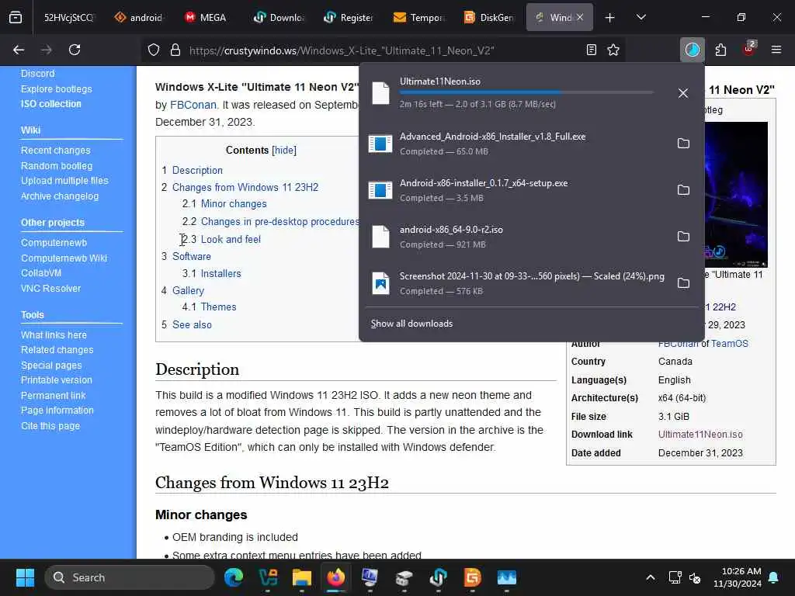This screenshot has width=795, height=596.
Task: Expand the list all tabs chevron
Action: (641, 18)
